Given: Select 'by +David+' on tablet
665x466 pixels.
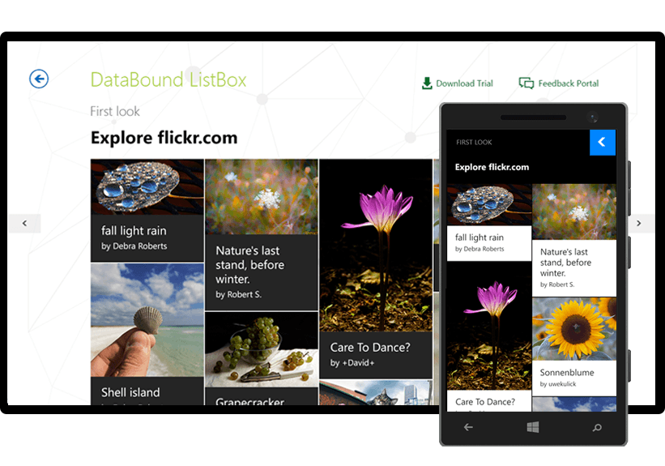Looking at the screenshot, I should click(x=352, y=363).
